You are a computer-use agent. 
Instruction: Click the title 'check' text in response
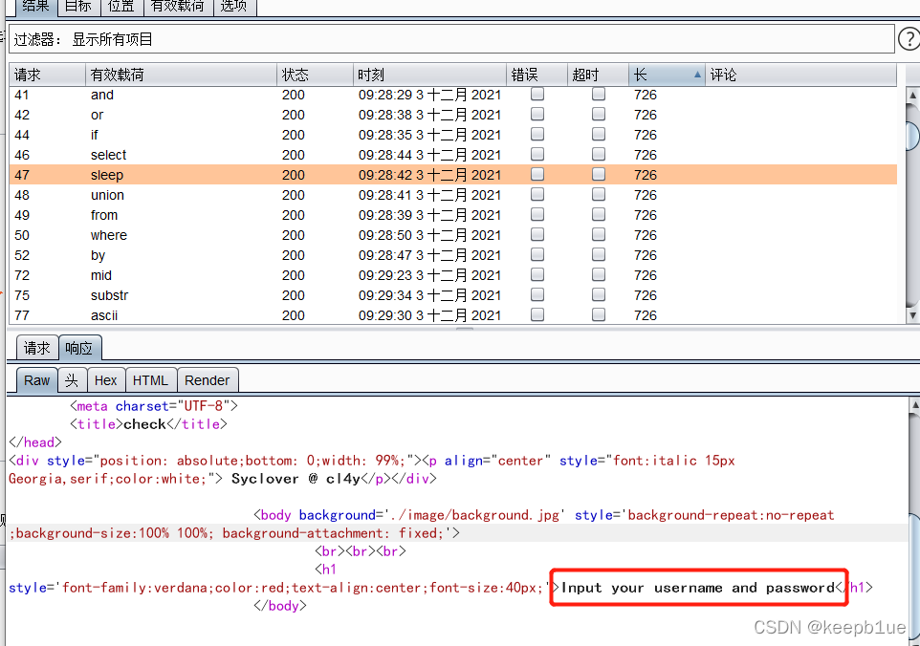[145, 424]
